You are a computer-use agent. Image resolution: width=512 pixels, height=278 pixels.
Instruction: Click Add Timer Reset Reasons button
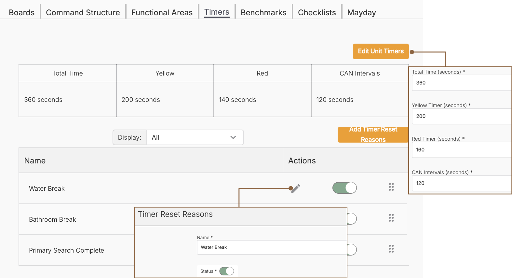(373, 134)
